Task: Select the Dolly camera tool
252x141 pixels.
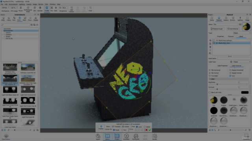Action: pyautogui.click(x=56, y=9)
